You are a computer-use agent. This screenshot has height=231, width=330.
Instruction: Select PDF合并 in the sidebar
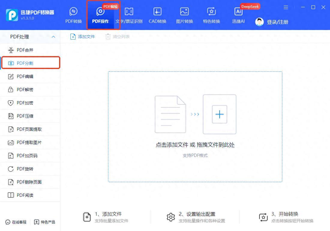(25, 50)
